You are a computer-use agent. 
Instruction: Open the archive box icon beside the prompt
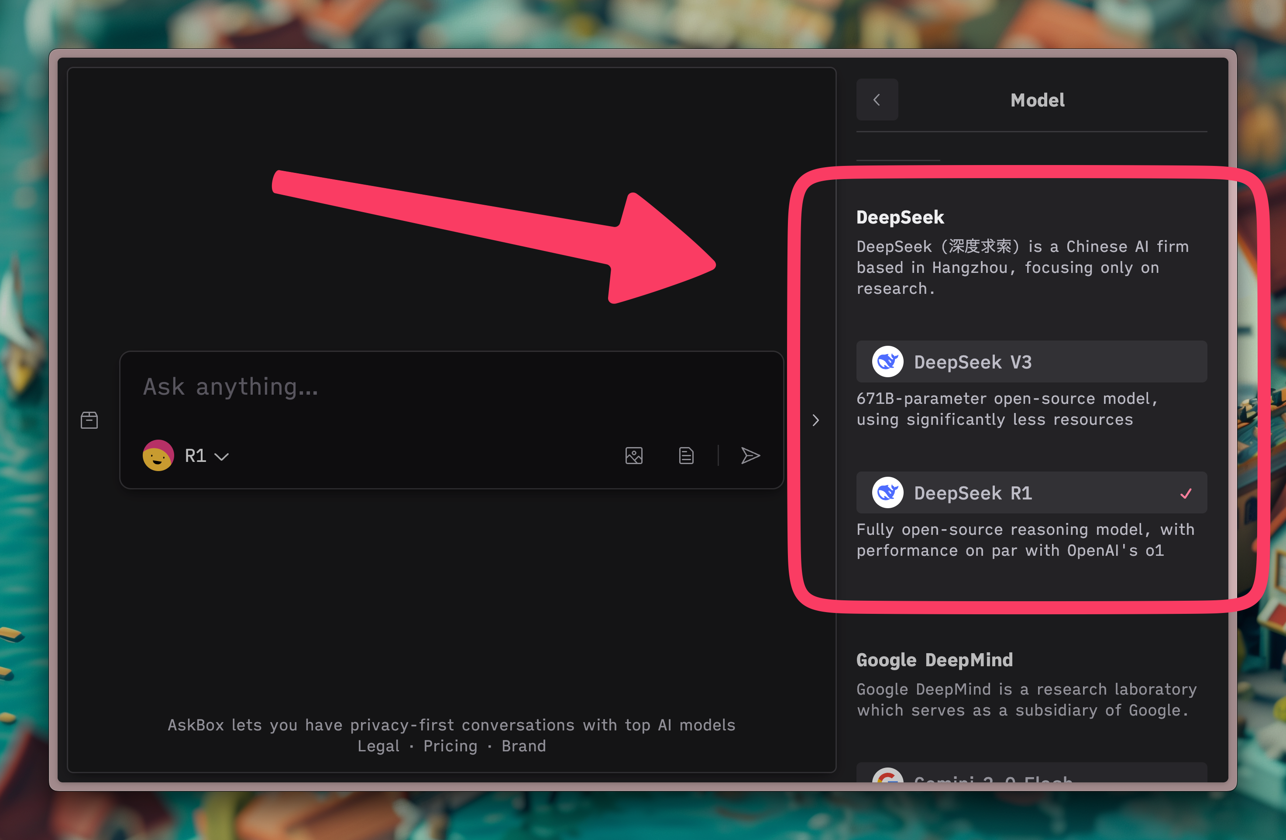coord(89,420)
